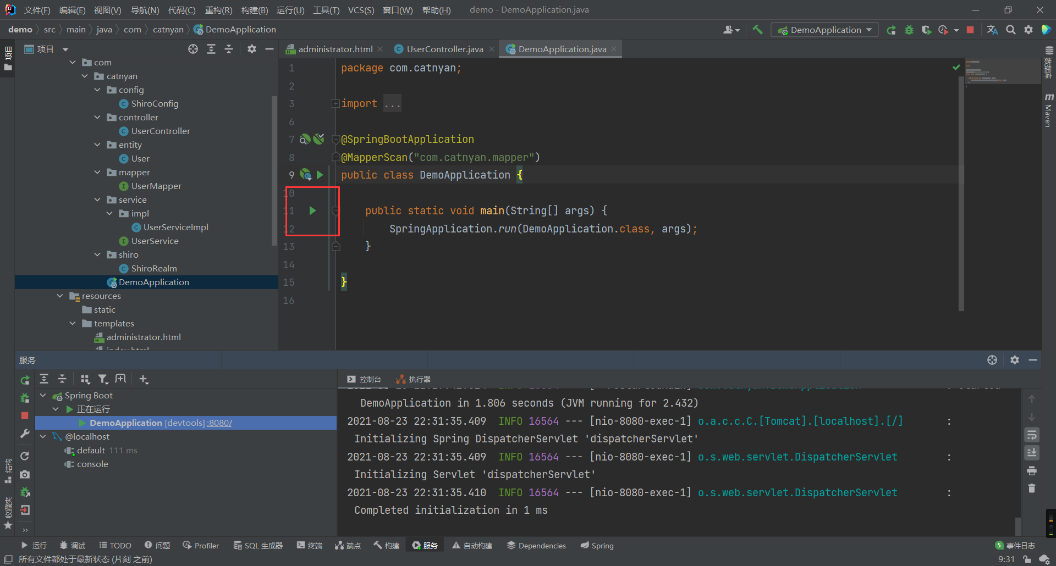Image resolution: width=1056 pixels, height=566 pixels.
Task: Click the locate file icon in project panel
Action: coord(193,49)
